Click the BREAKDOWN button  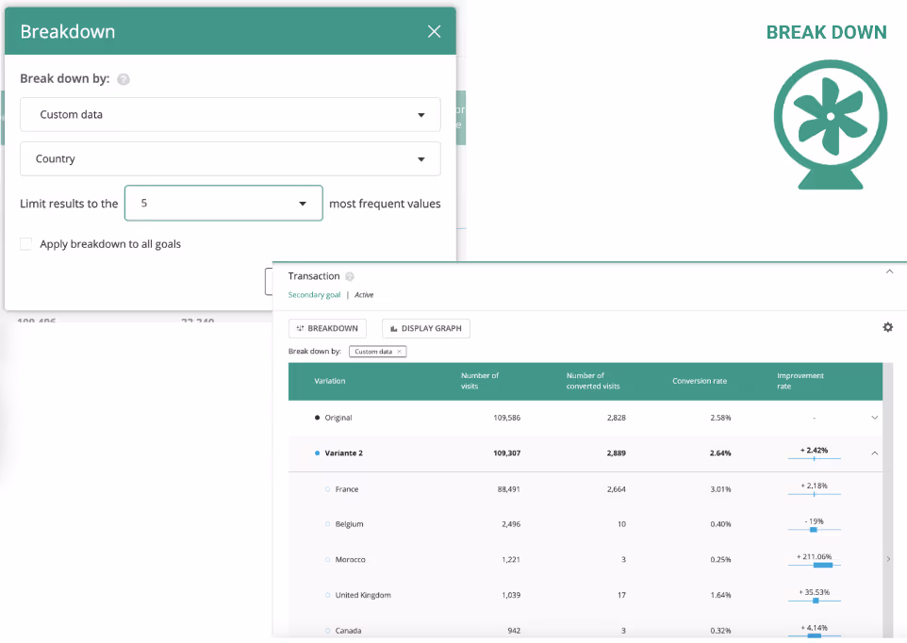click(327, 328)
